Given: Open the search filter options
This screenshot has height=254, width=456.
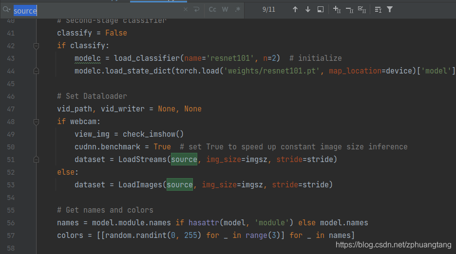Looking at the screenshot, I should tap(390, 10).
